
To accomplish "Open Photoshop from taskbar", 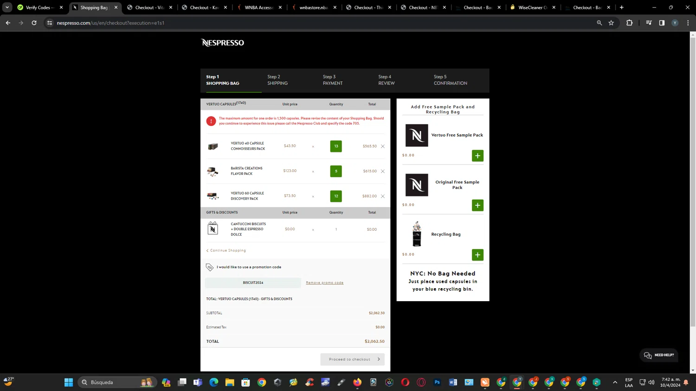I will (437, 382).
